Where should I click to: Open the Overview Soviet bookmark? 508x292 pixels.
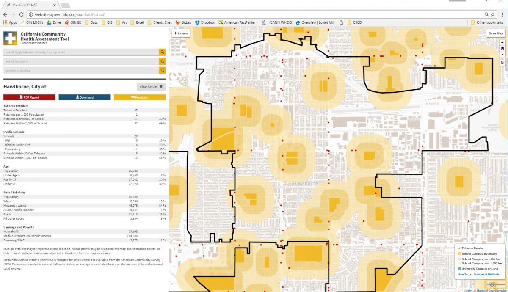(315, 22)
